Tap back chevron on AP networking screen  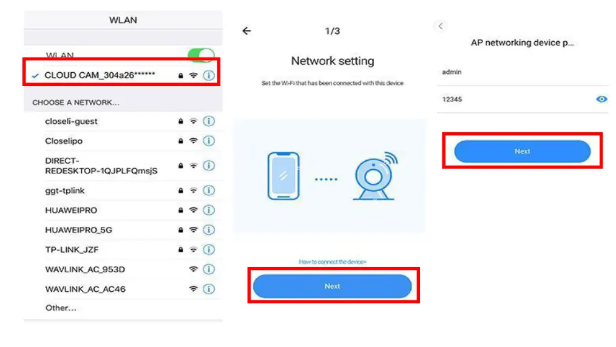(441, 26)
